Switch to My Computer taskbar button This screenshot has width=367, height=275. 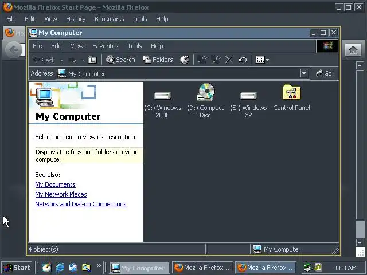click(140, 268)
